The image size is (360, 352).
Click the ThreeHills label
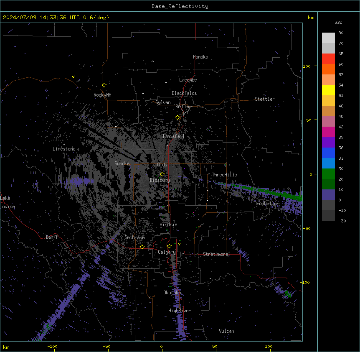224,175
